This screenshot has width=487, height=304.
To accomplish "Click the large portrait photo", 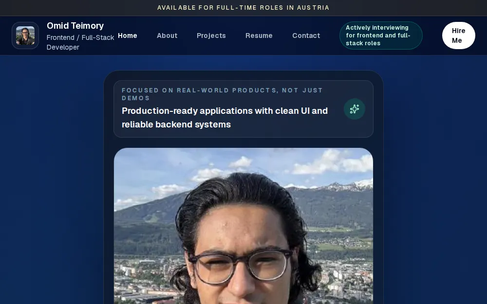I will point(243,226).
